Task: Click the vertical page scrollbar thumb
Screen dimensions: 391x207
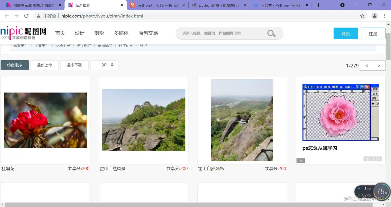Action: [x=388, y=46]
